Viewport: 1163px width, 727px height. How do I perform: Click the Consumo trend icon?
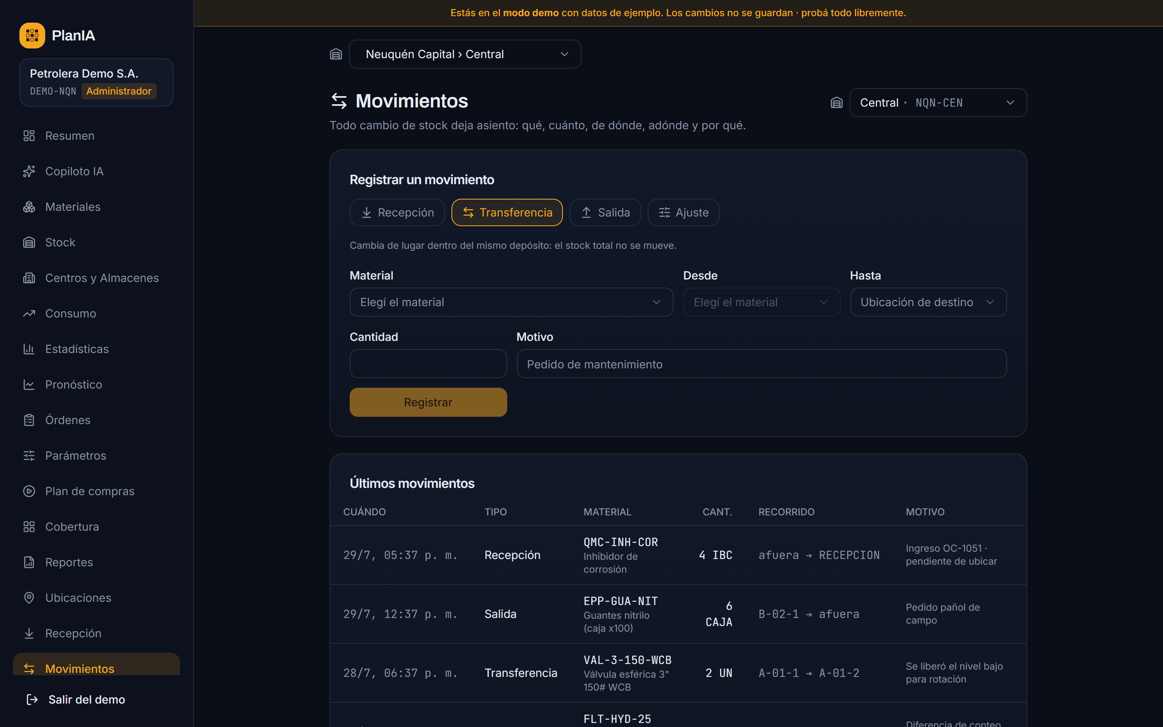[x=29, y=313]
